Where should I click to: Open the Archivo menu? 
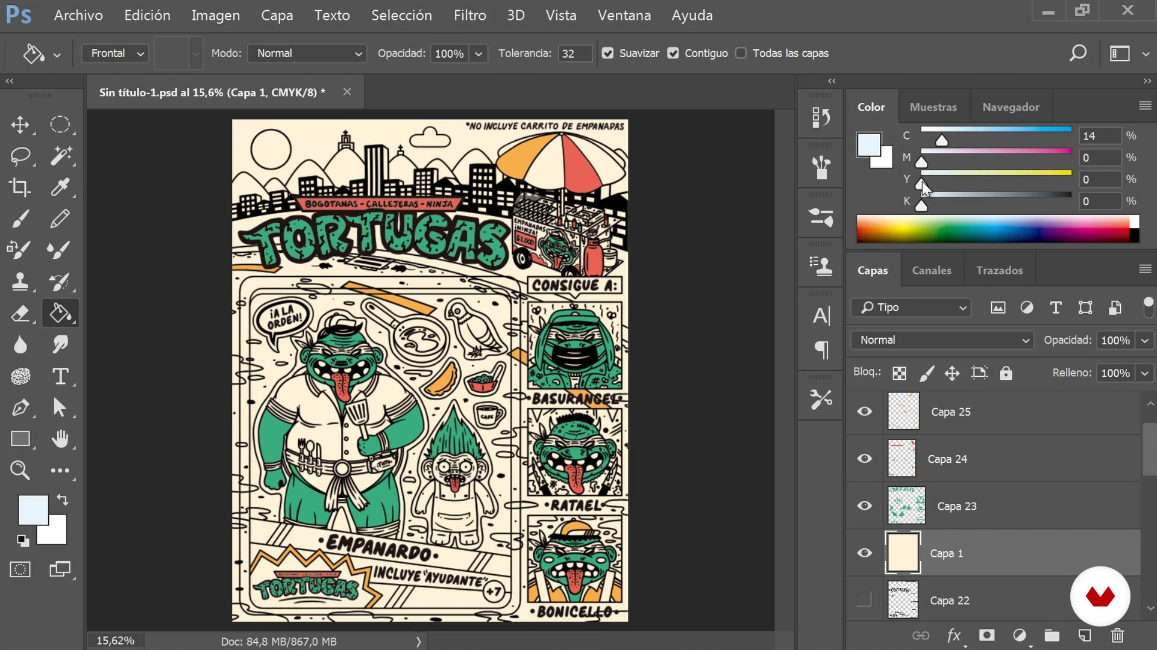pyautogui.click(x=78, y=16)
